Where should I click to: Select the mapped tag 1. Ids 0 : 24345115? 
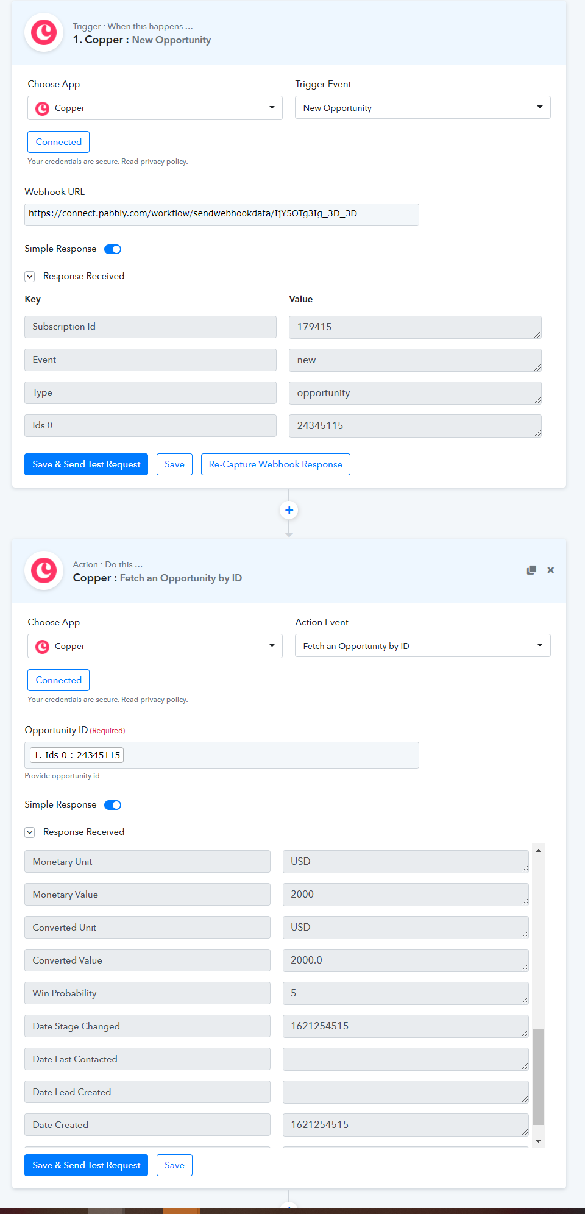pos(77,755)
